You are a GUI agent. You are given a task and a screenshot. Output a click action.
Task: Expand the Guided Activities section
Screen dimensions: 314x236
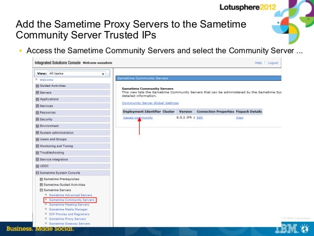pos(37,86)
